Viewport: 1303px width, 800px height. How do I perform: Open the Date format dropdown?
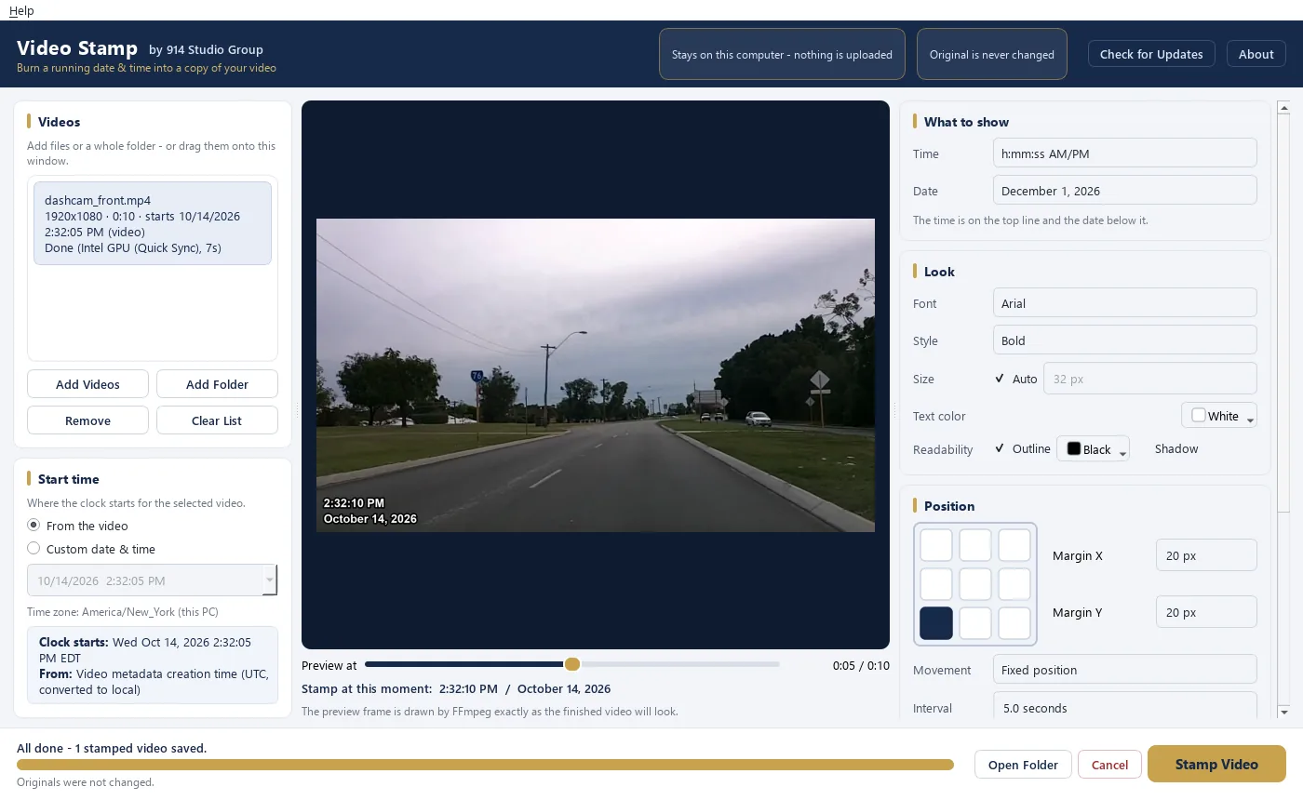coord(1124,191)
